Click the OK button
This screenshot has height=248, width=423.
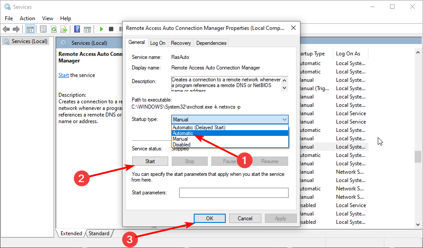[210, 218]
